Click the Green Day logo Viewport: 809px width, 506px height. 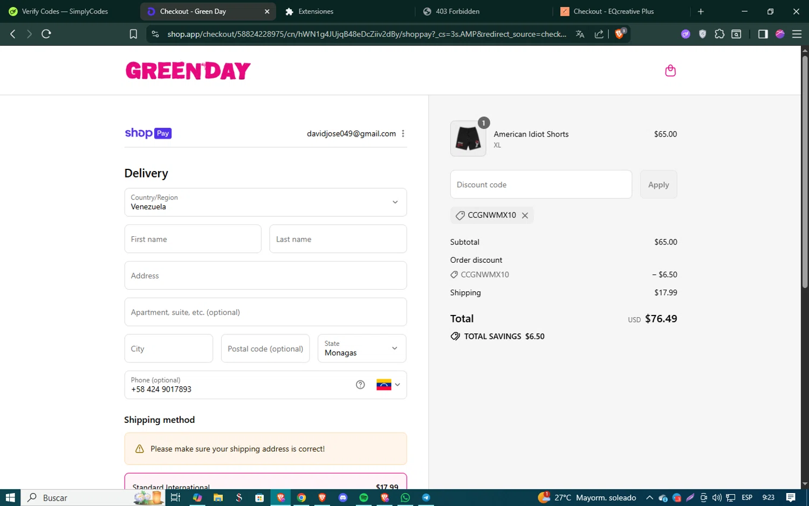coord(188,71)
